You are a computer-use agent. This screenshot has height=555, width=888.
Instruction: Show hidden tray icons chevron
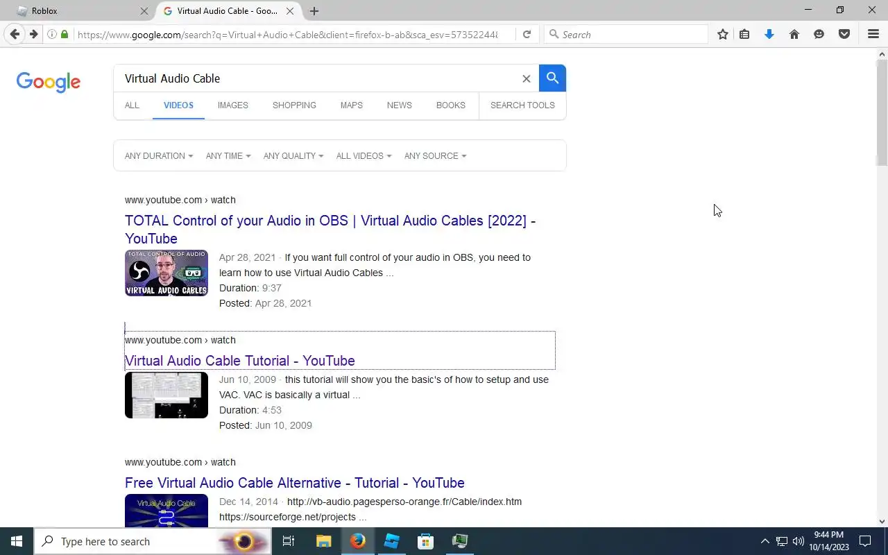(765, 541)
